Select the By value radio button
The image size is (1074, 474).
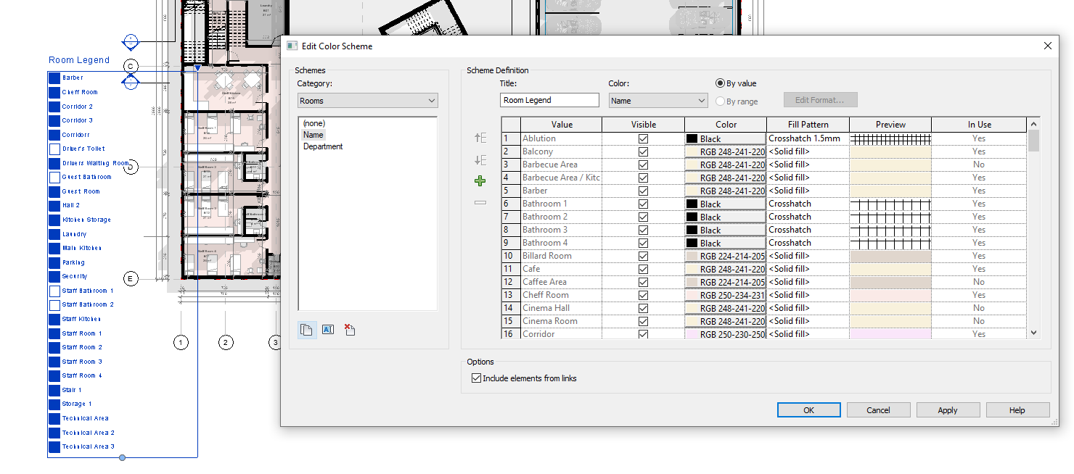click(x=720, y=83)
